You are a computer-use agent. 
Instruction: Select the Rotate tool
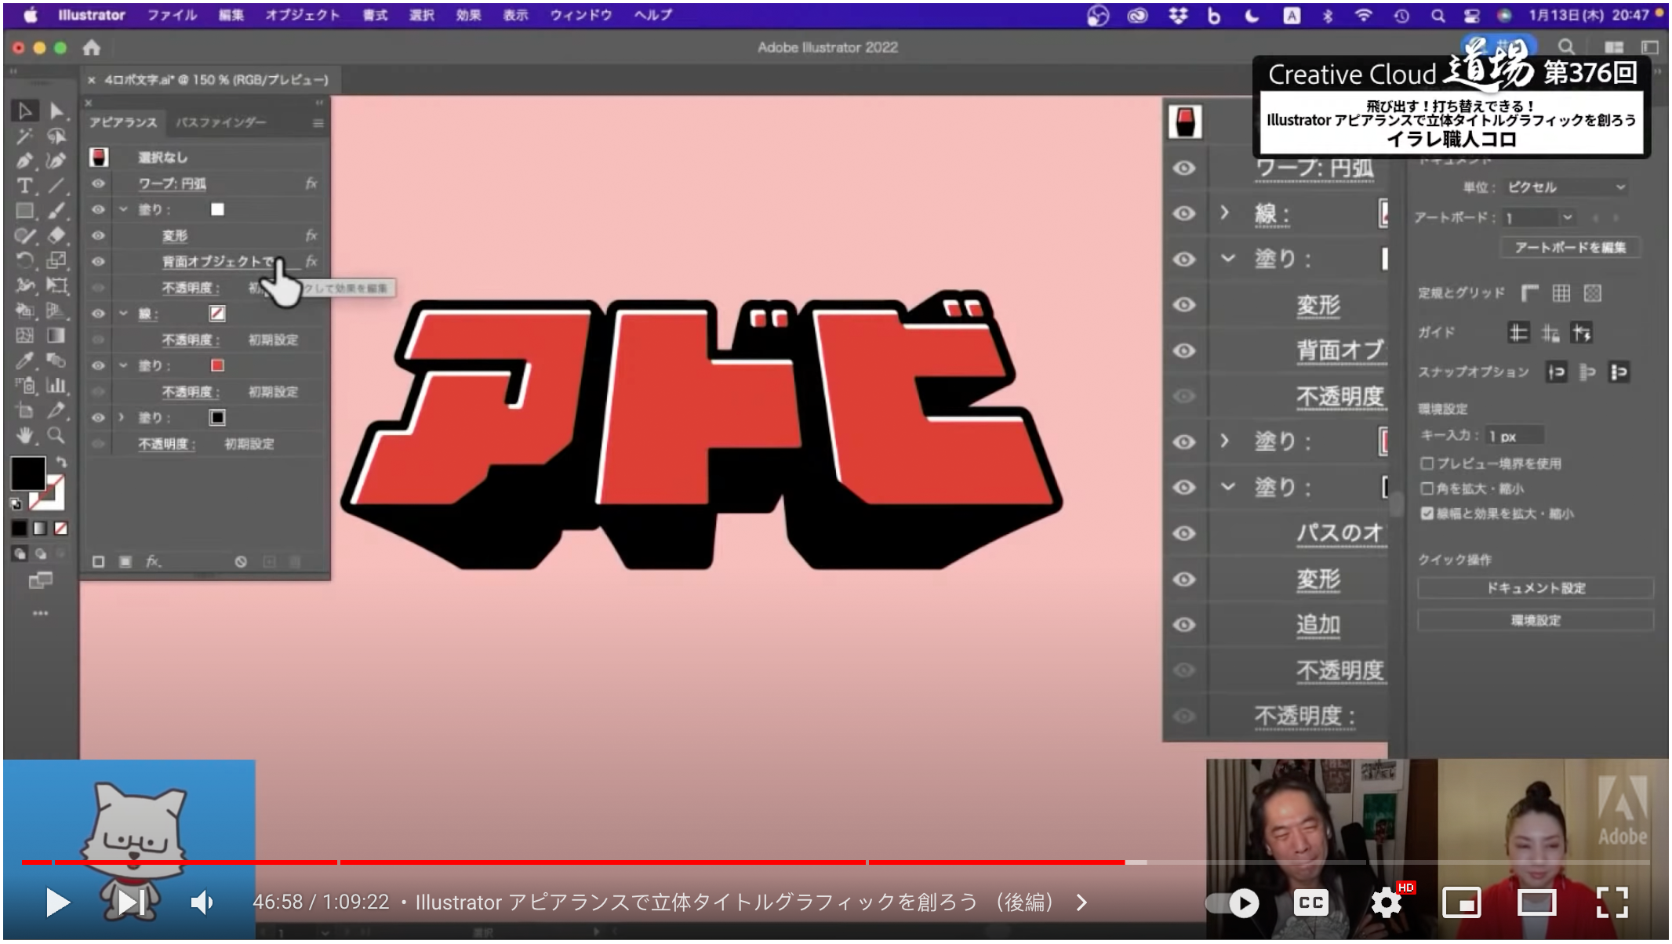point(25,259)
